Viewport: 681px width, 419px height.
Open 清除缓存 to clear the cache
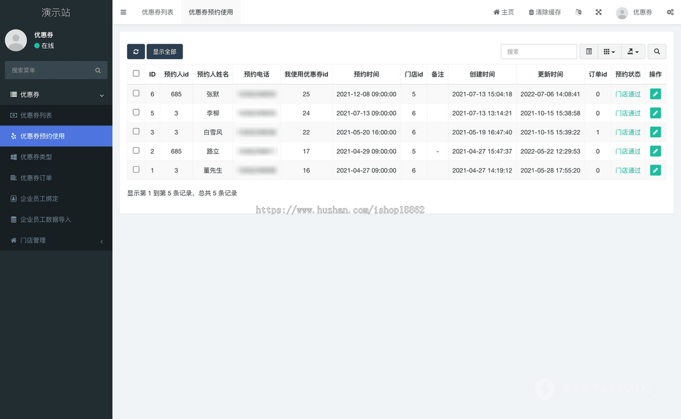coord(544,12)
